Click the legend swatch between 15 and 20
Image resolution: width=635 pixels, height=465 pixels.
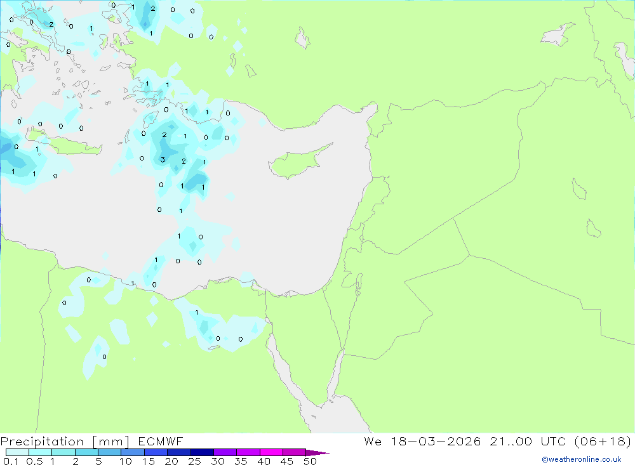(156, 452)
